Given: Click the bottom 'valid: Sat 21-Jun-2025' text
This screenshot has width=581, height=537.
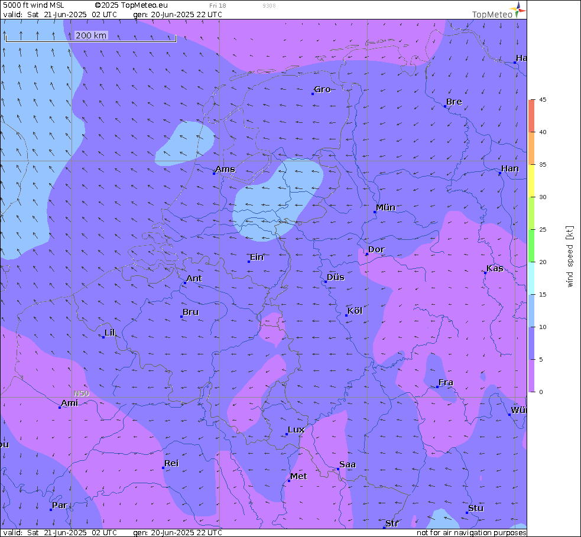Looking at the screenshot, I should pyautogui.click(x=45, y=532).
